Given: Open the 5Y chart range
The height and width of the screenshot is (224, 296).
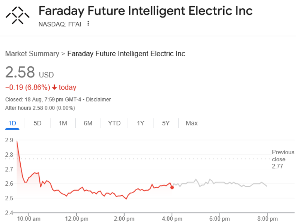Looking at the screenshot, I should tap(166, 123).
